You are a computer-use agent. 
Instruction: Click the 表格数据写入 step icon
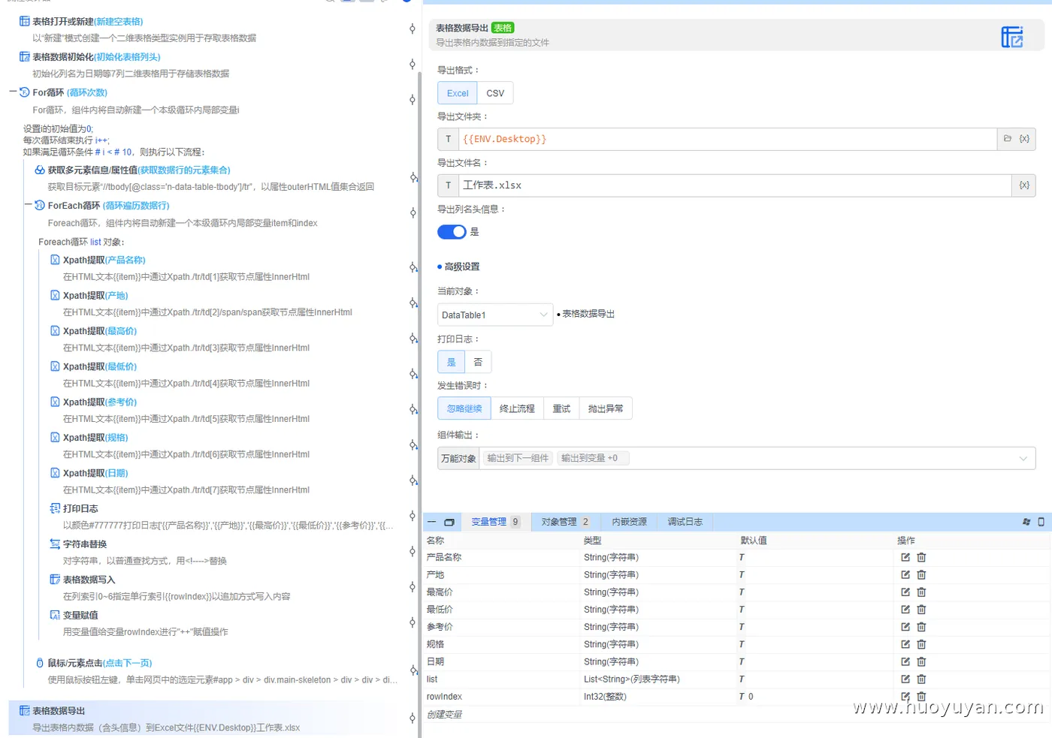[x=55, y=579]
